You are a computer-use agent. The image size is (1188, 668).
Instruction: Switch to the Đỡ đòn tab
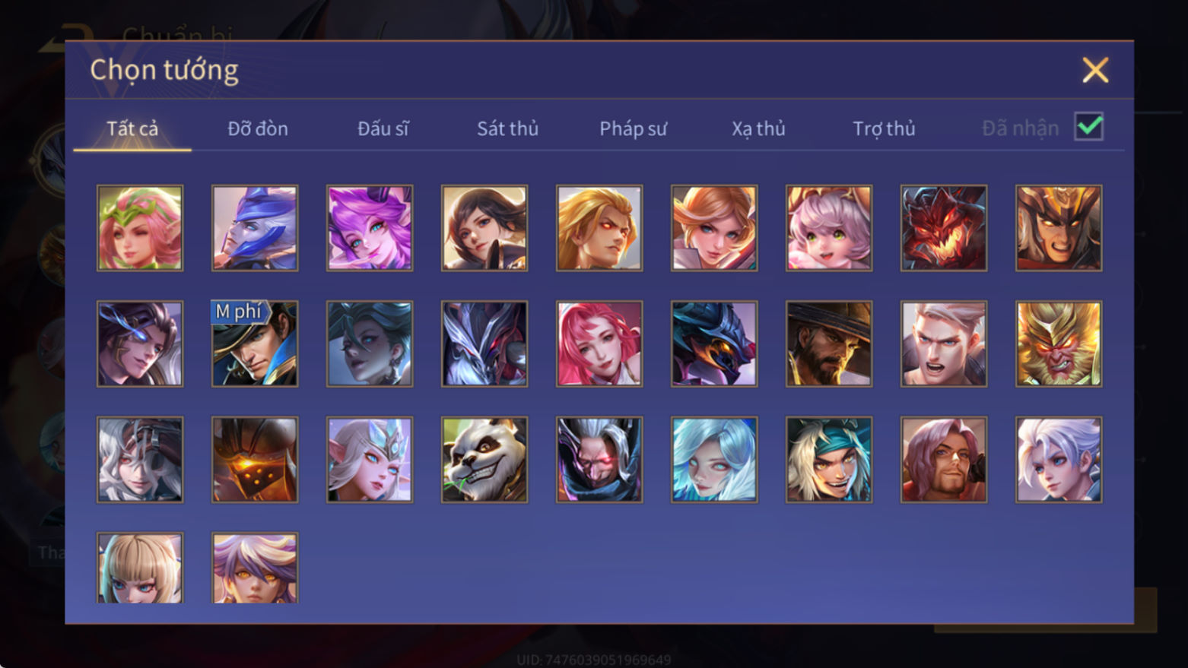point(258,128)
